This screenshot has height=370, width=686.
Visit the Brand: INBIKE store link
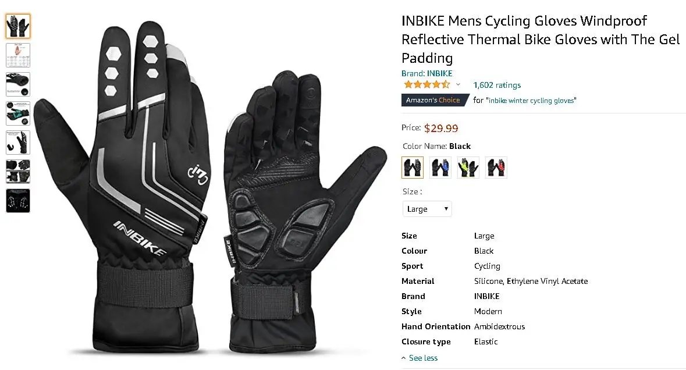pos(427,73)
